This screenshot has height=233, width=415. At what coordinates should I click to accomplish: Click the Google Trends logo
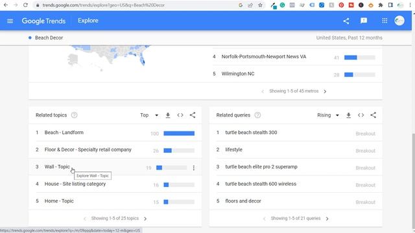coord(43,21)
